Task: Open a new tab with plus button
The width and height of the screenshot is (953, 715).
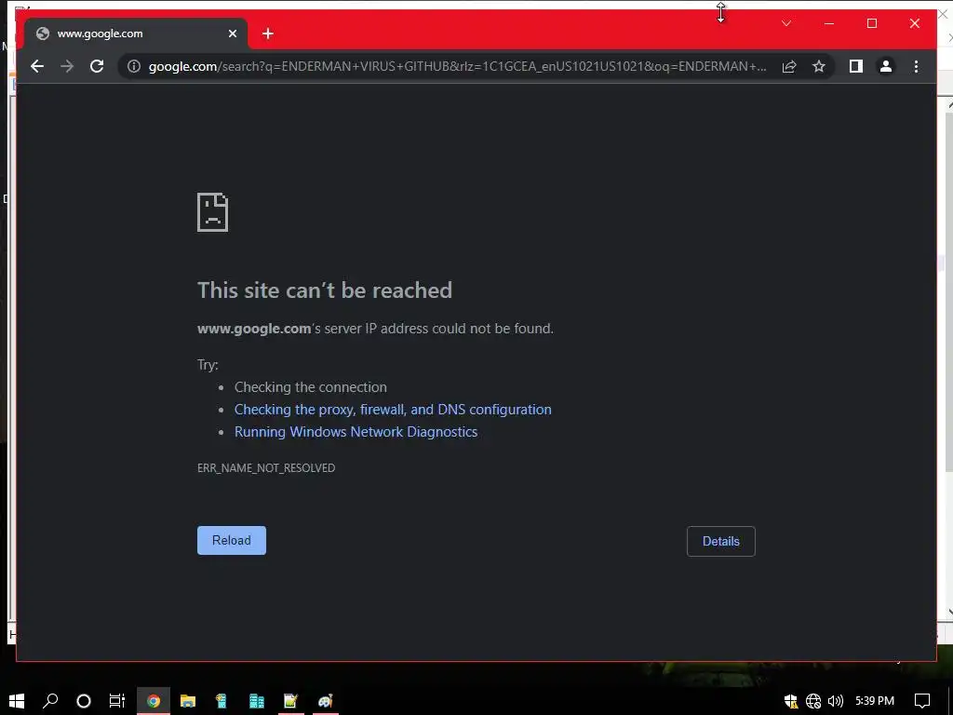Action: [267, 34]
